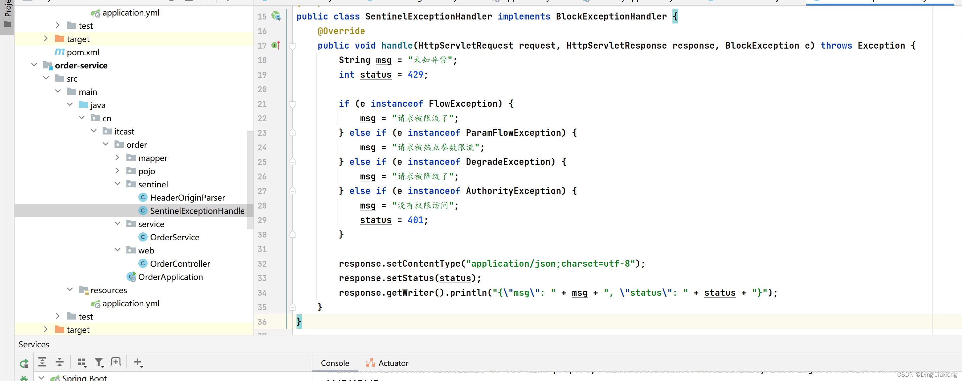This screenshot has height=381, width=962.
Task: Toggle code fold marker at line 27
Action: click(293, 191)
